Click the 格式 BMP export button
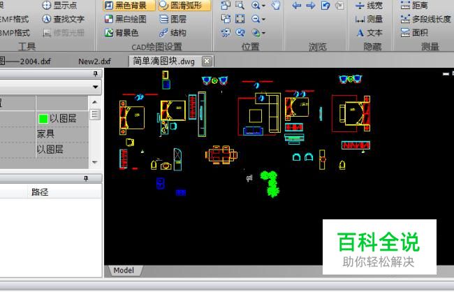 pyautogui.click(x=15, y=33)
